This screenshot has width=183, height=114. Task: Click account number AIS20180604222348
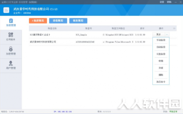[x=85, y=42]
